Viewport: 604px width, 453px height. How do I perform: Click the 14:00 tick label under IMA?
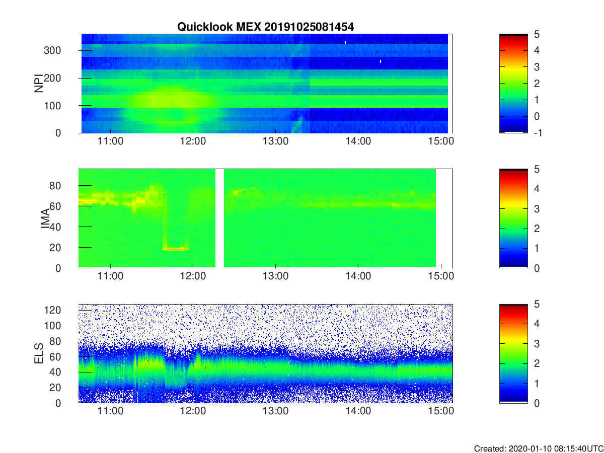(x=358, y=276)
